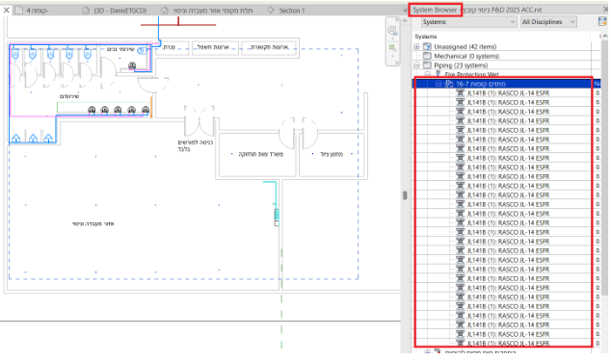Select the room label מחסן ציוד
The height and width of the screenshot is (361, 611).
pos(332,154)
